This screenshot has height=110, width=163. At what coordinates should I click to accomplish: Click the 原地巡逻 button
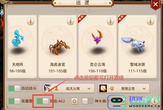tap(140, 101)
